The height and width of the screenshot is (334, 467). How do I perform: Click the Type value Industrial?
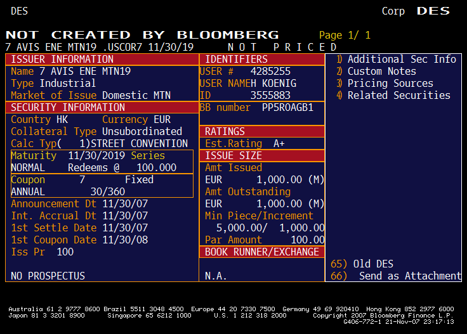[x=68, y=83]
